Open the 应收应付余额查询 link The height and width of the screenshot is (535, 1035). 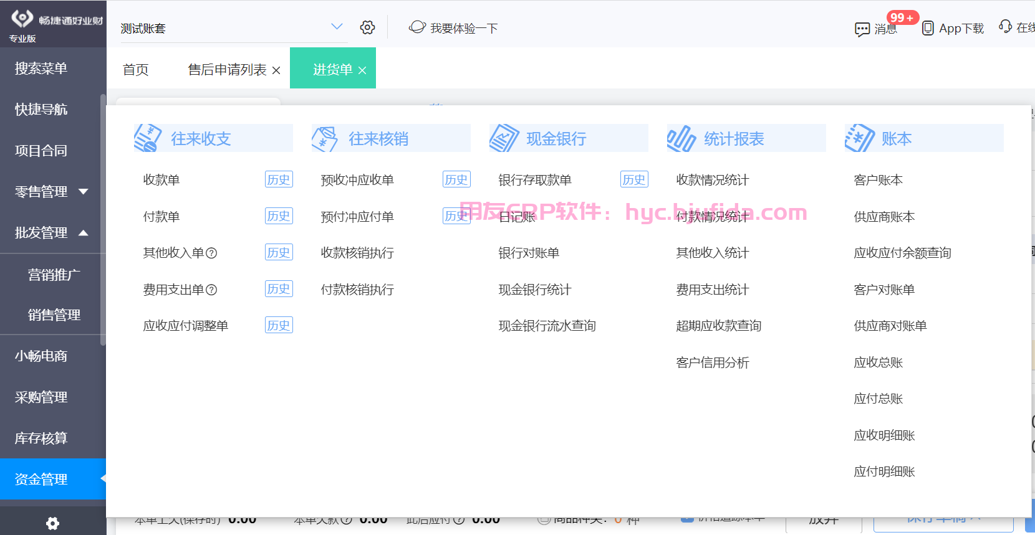[x=903, y=253]
